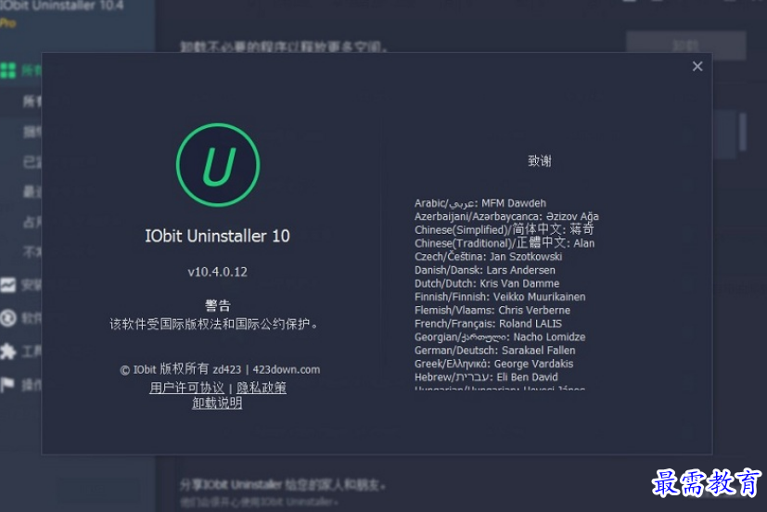This screenshot has height=512, width=767.
Task: Click the 警告 warning heading
Action: coord(218,306)
